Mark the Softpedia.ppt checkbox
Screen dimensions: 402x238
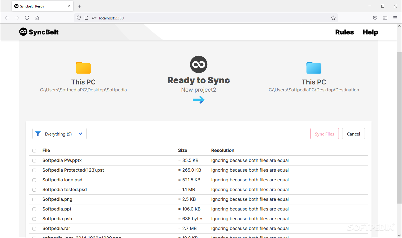(x=34, y=209)
